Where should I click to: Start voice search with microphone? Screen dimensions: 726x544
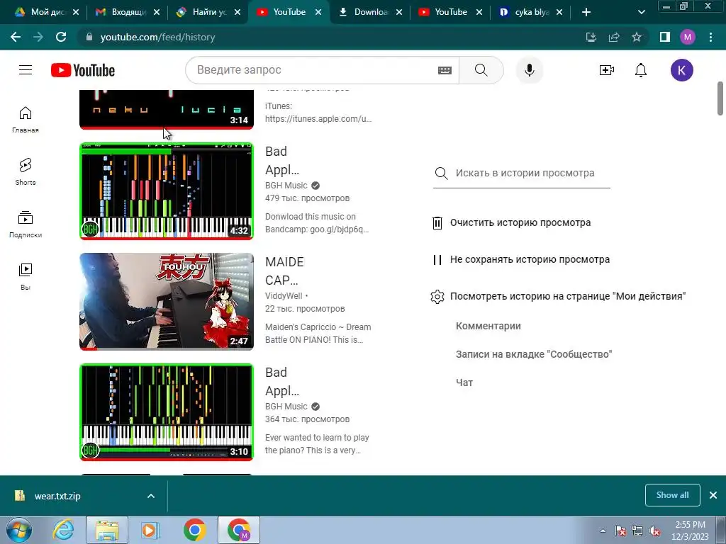click(529, 70)
